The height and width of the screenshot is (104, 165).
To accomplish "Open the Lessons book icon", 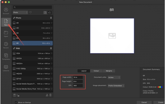I will click(6, 67).
